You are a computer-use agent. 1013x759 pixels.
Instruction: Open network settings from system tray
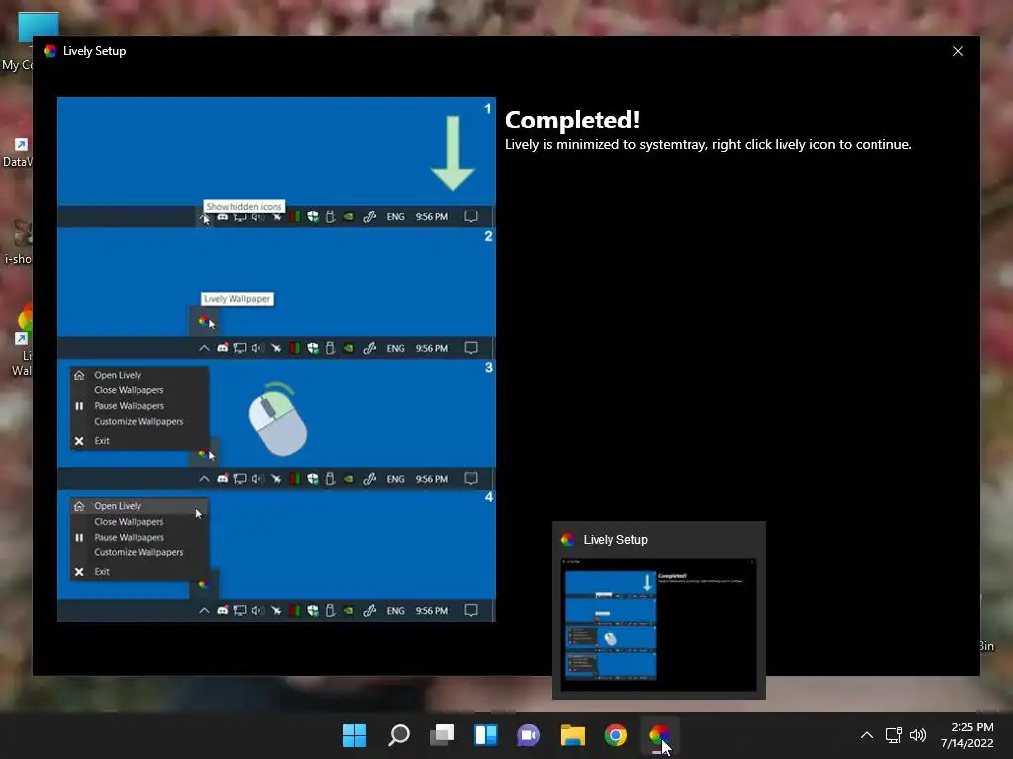click(893, 735)
